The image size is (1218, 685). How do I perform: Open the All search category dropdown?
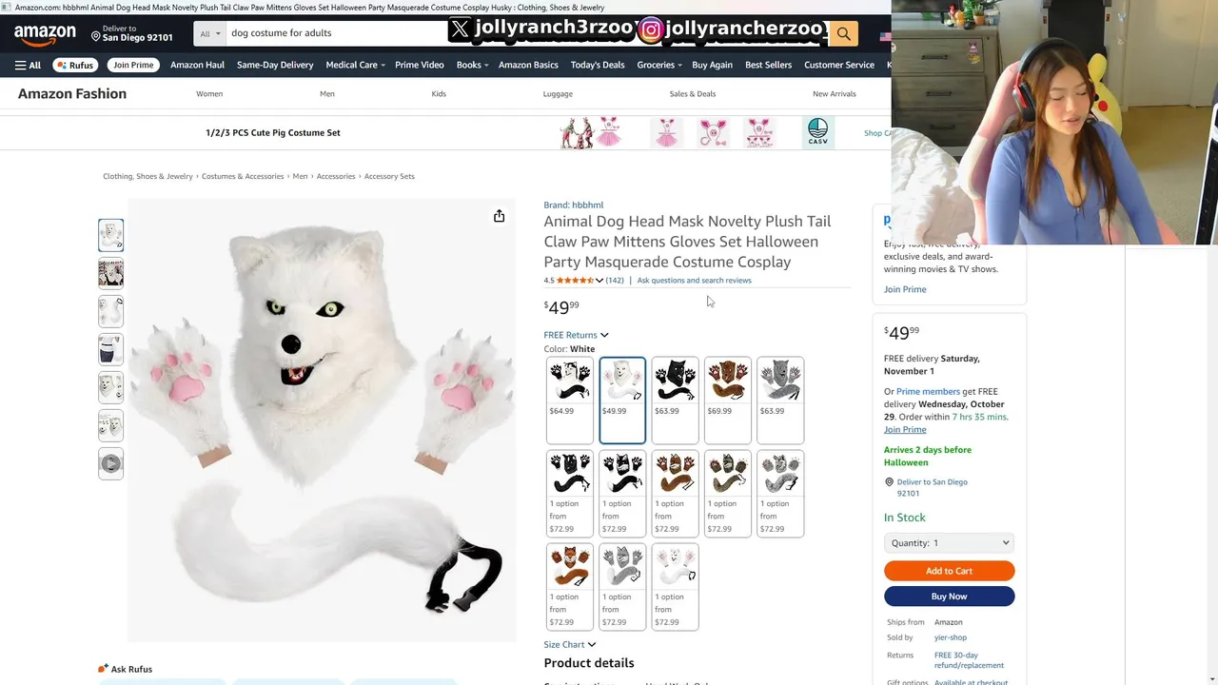[209, 33]
